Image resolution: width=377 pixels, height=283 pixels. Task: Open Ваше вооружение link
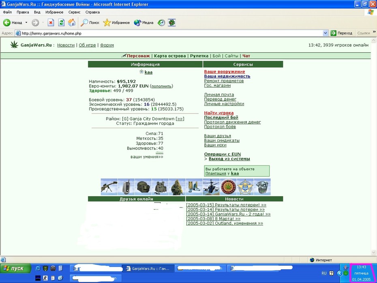point(225,71)
